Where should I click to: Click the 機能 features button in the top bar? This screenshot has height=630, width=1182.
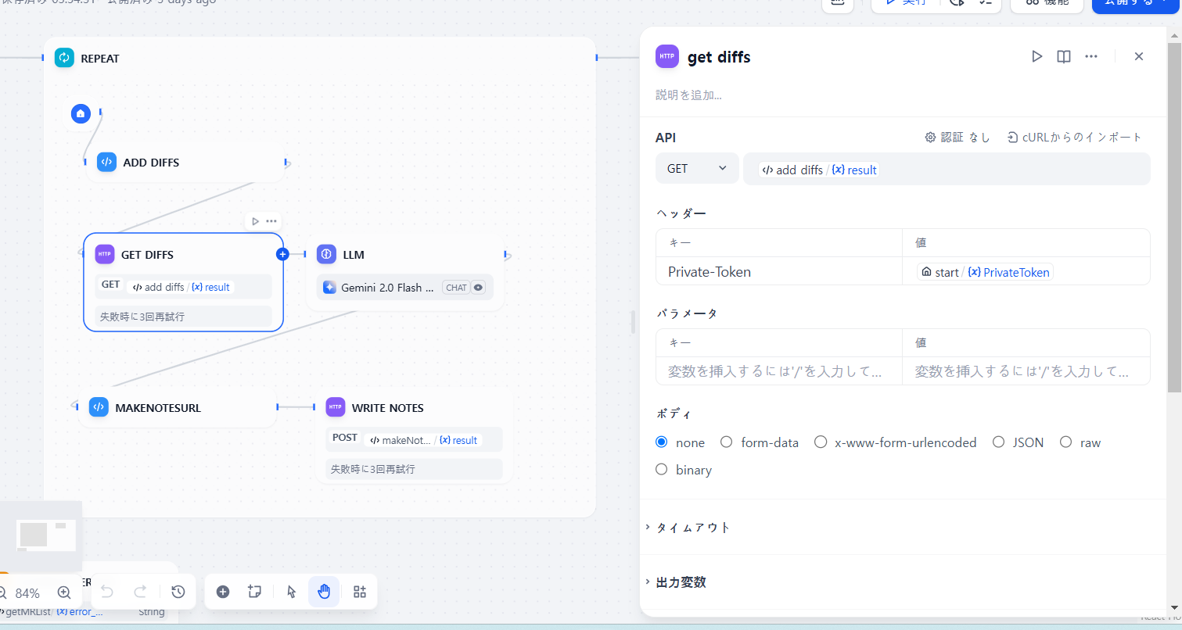coord(1047,2)
